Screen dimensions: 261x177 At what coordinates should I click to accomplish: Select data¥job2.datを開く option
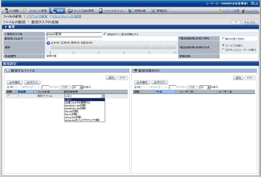(x=84, y=109)
